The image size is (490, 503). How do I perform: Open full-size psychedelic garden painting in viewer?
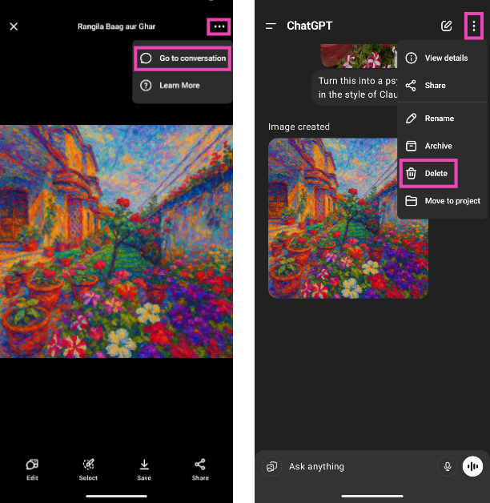point(116,241)
